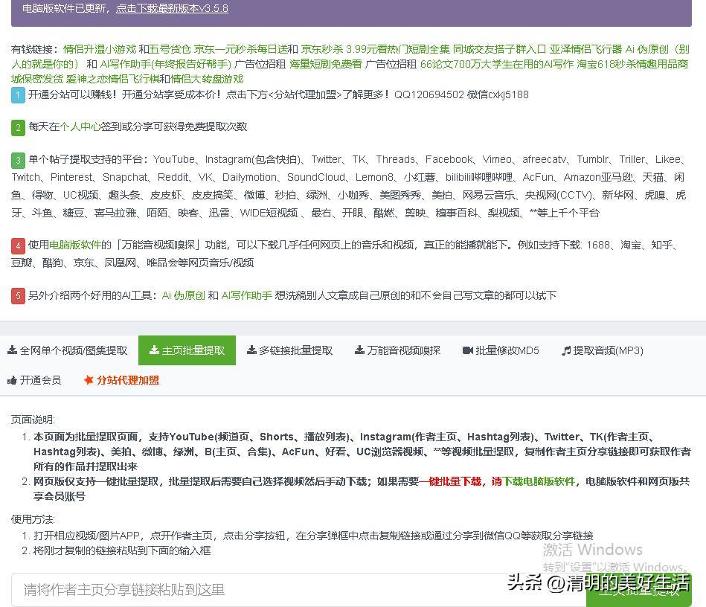Click the 电脑版软件 link in item 4
This screenshot has width=706, height=607.
click(x=75, y=245)
